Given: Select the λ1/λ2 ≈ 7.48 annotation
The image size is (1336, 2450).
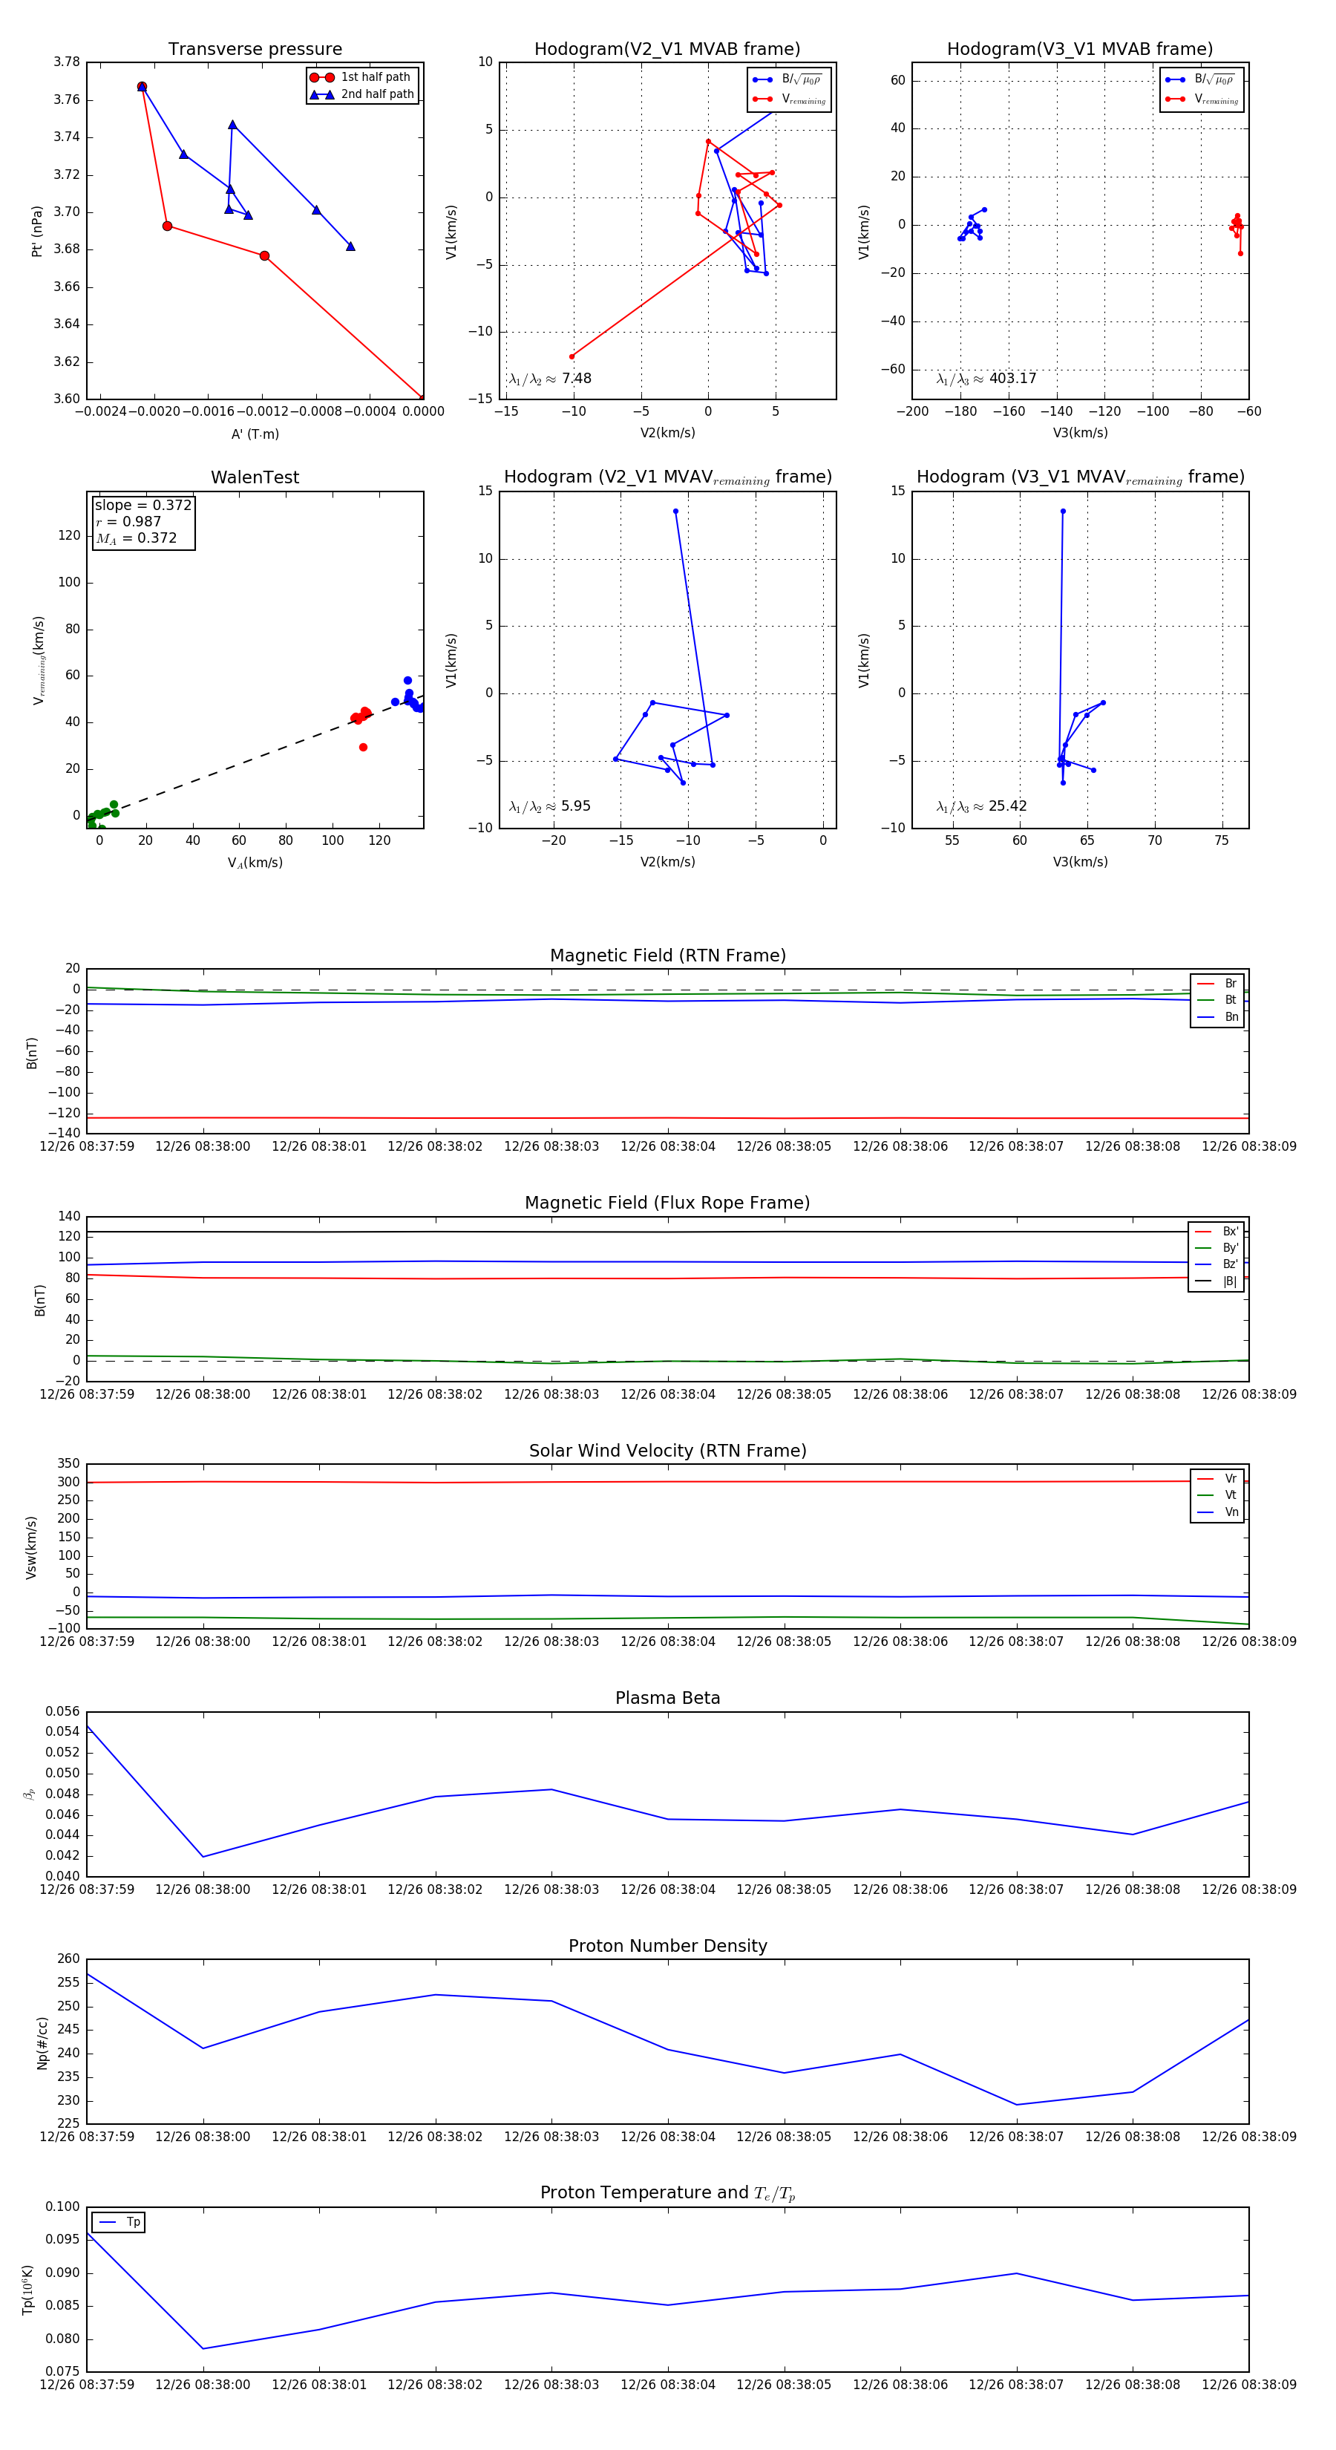Looking at the screenshot, I should coord(549,379).
